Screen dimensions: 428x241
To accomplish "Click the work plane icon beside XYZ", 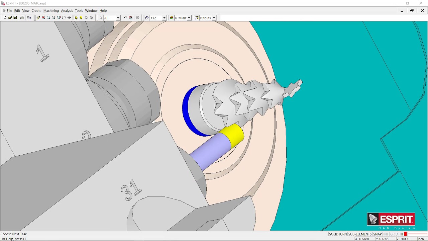I will coord(147,18).
